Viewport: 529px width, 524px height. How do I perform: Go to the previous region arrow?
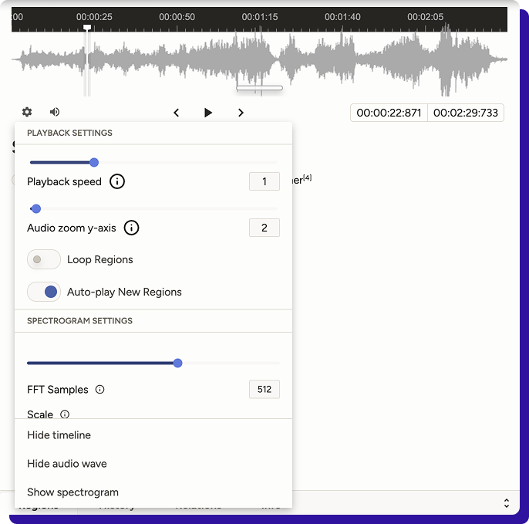pos(176,113)
